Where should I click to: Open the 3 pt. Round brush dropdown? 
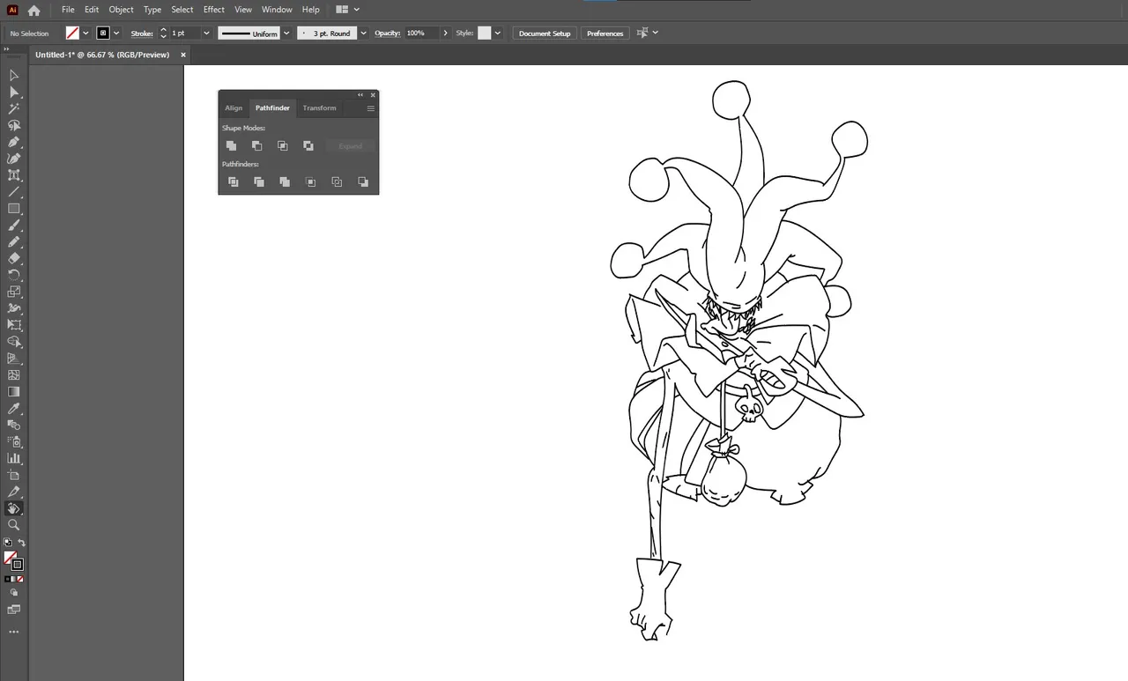point(363,33)
